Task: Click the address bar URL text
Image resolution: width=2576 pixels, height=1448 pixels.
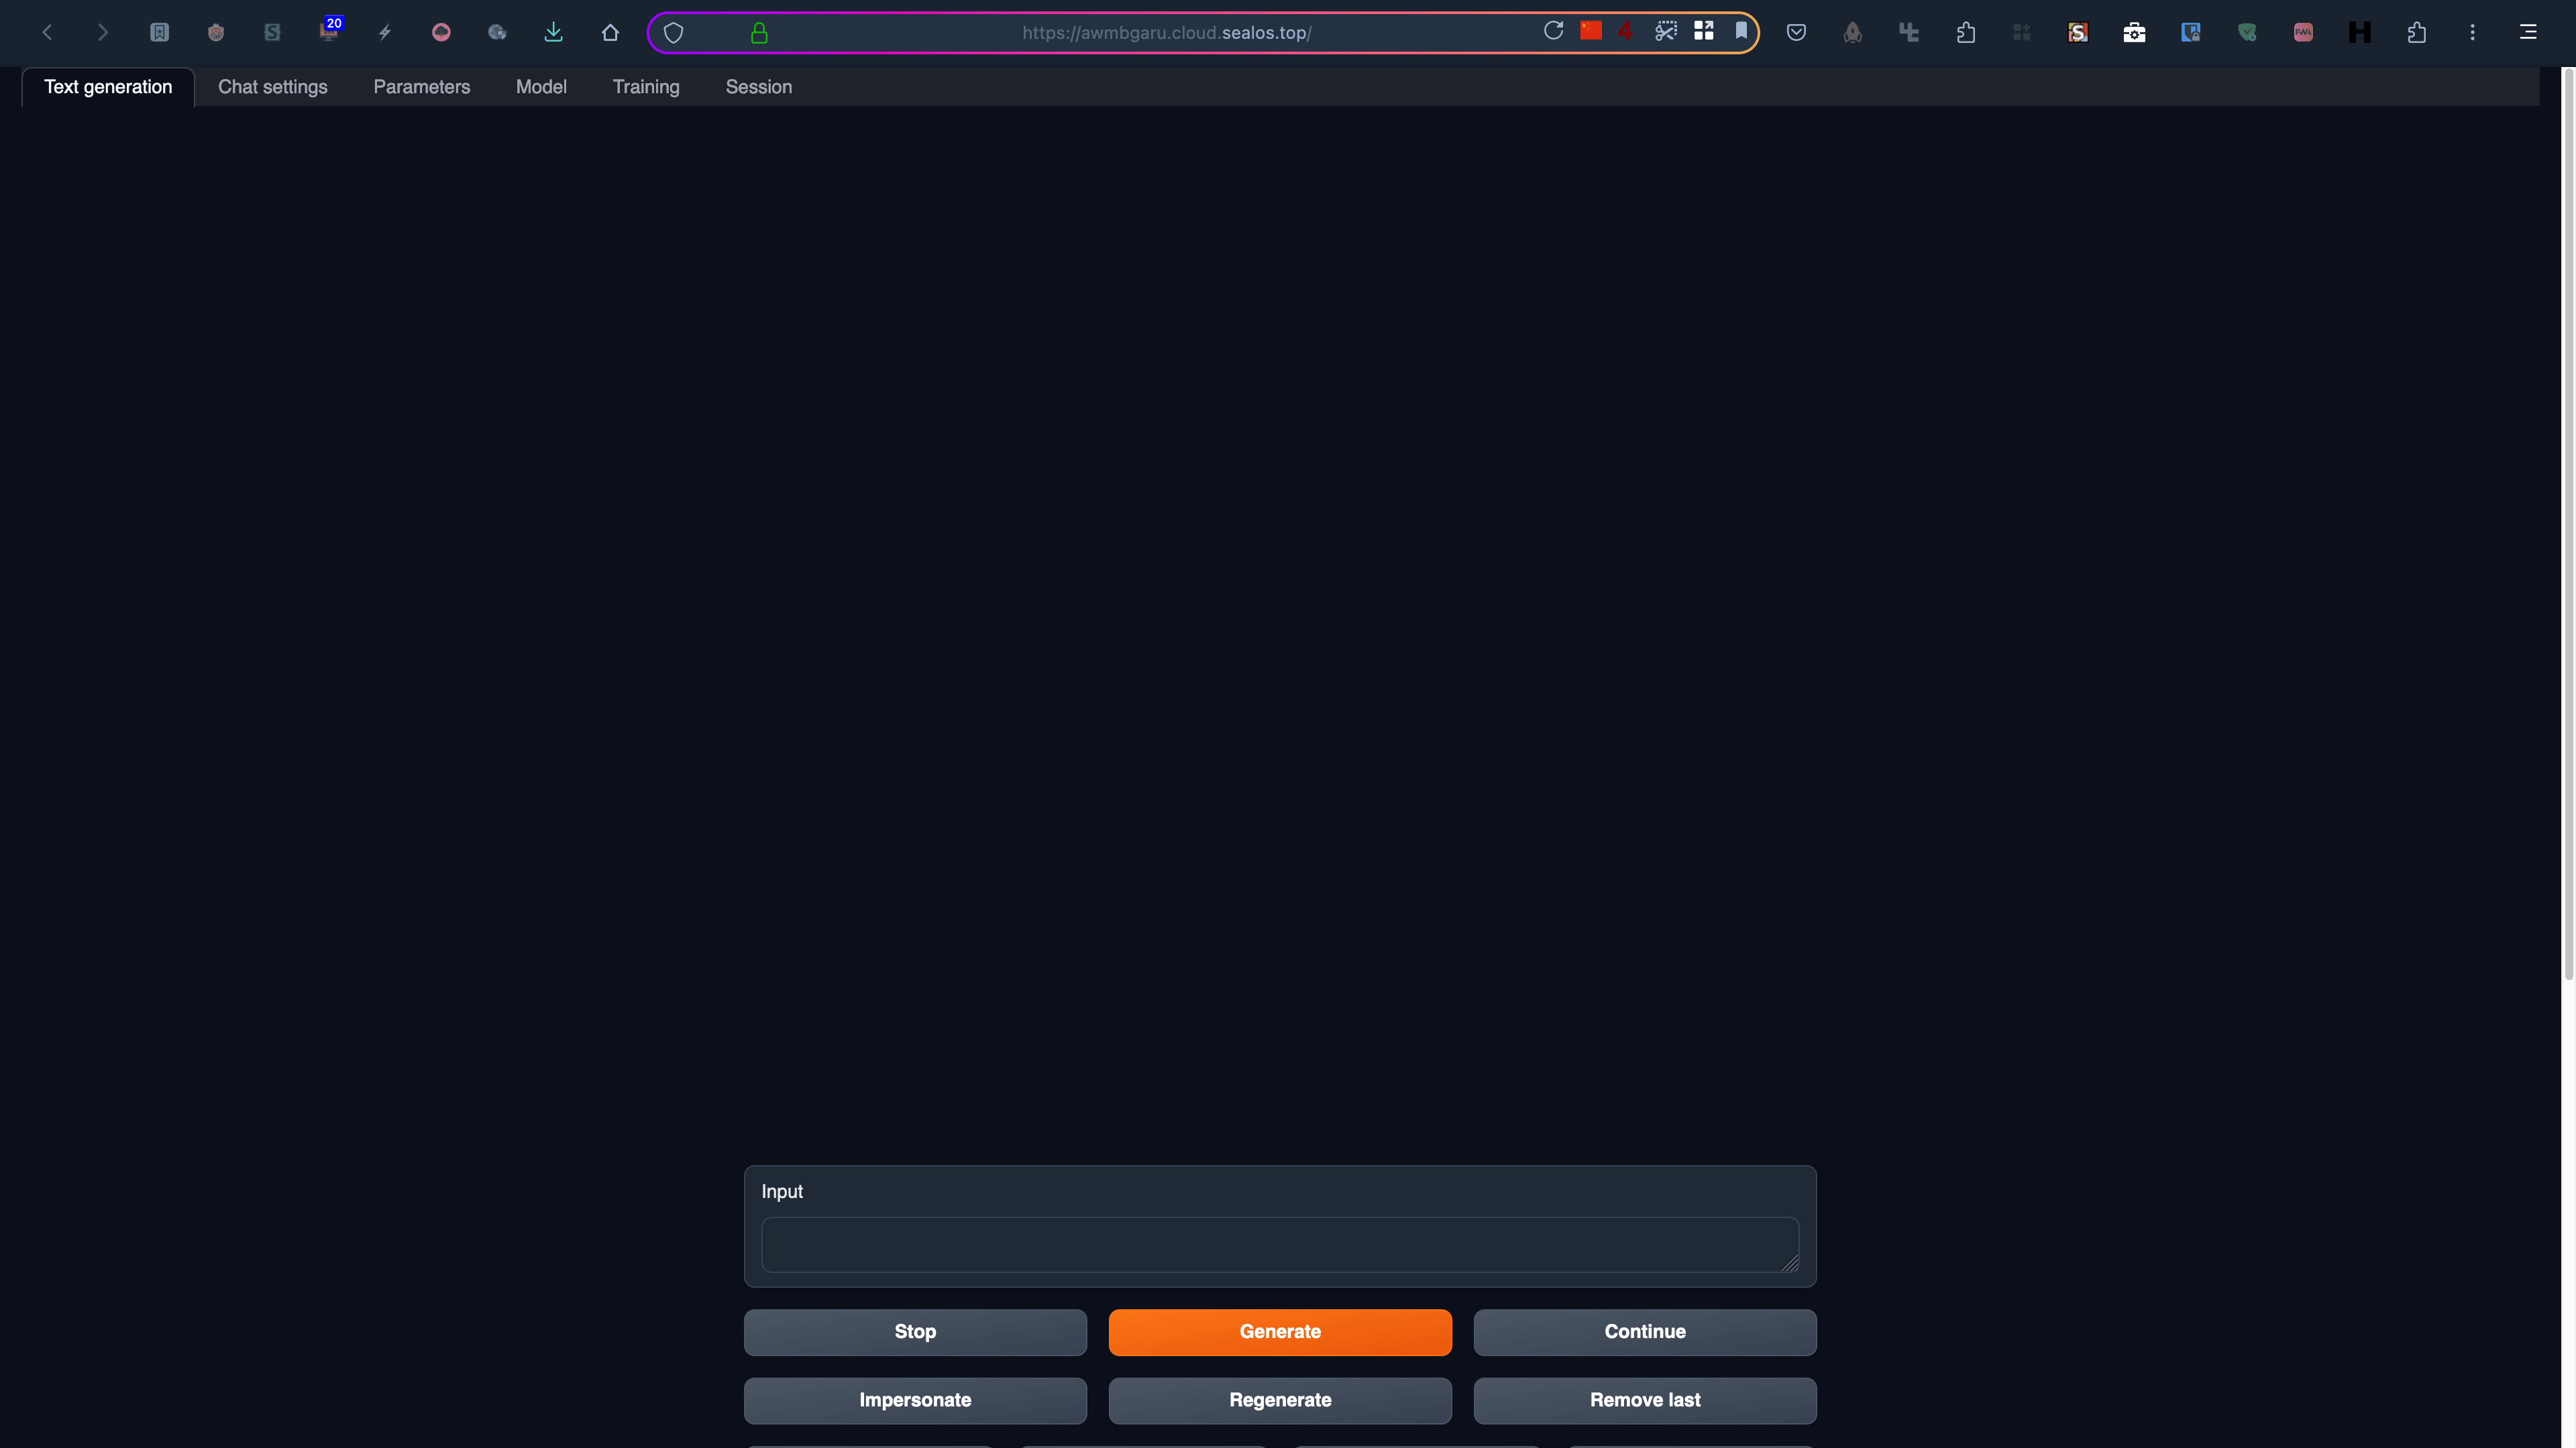Action: [1166, 33]
